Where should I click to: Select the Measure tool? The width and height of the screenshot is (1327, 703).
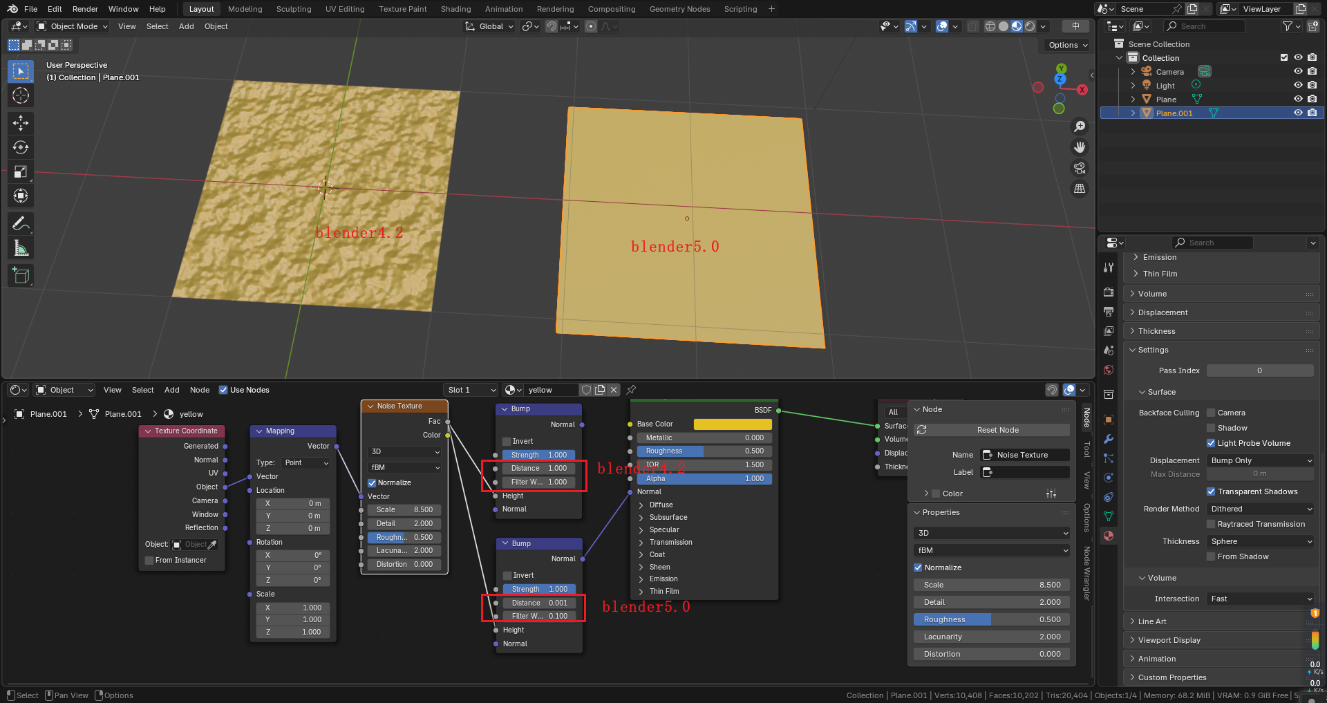[21, 248]
